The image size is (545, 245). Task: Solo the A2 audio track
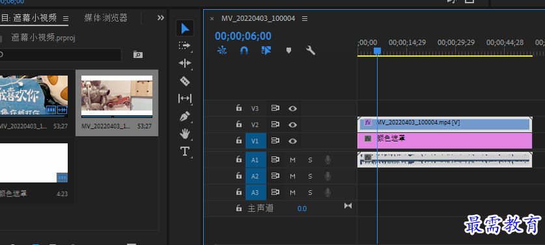click(310, 177)
